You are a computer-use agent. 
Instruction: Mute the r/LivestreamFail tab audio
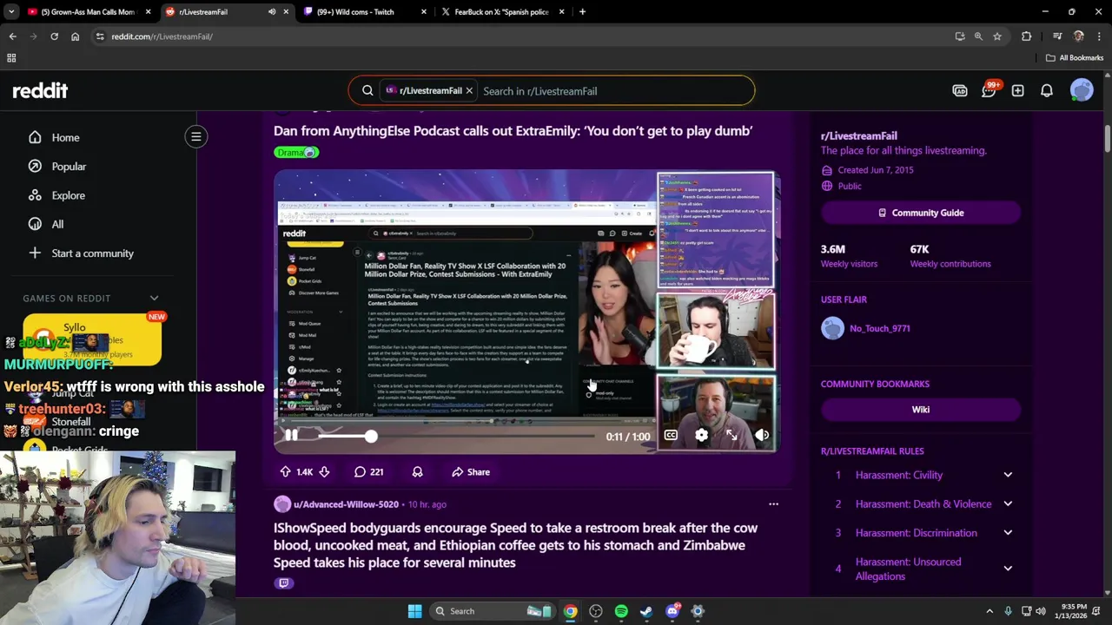(x=272, y=12)
